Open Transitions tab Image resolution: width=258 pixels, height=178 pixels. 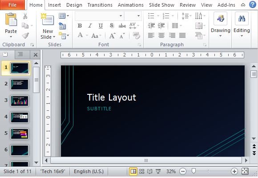tap(100, 5)
